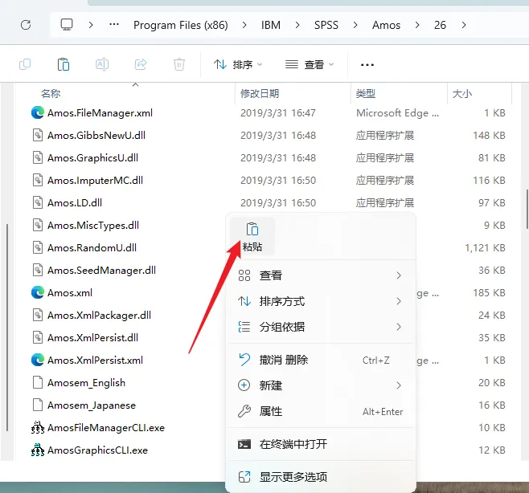Navigate to Amos breadcrumb folder
Screen dimensions: 529x493
[x=386, y=25]
